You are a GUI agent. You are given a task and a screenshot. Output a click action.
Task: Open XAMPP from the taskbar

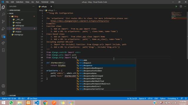click(x=28, y=103)
